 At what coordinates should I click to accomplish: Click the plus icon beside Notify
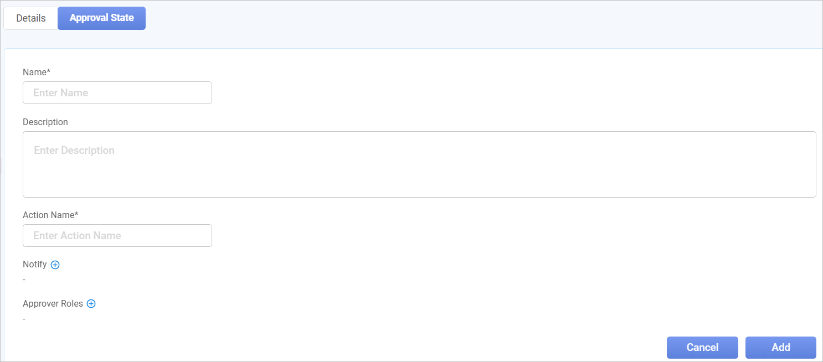click(x=55, y=265)
